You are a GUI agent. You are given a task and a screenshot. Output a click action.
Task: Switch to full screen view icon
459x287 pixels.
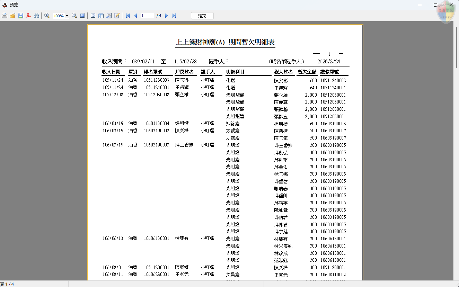82,16
